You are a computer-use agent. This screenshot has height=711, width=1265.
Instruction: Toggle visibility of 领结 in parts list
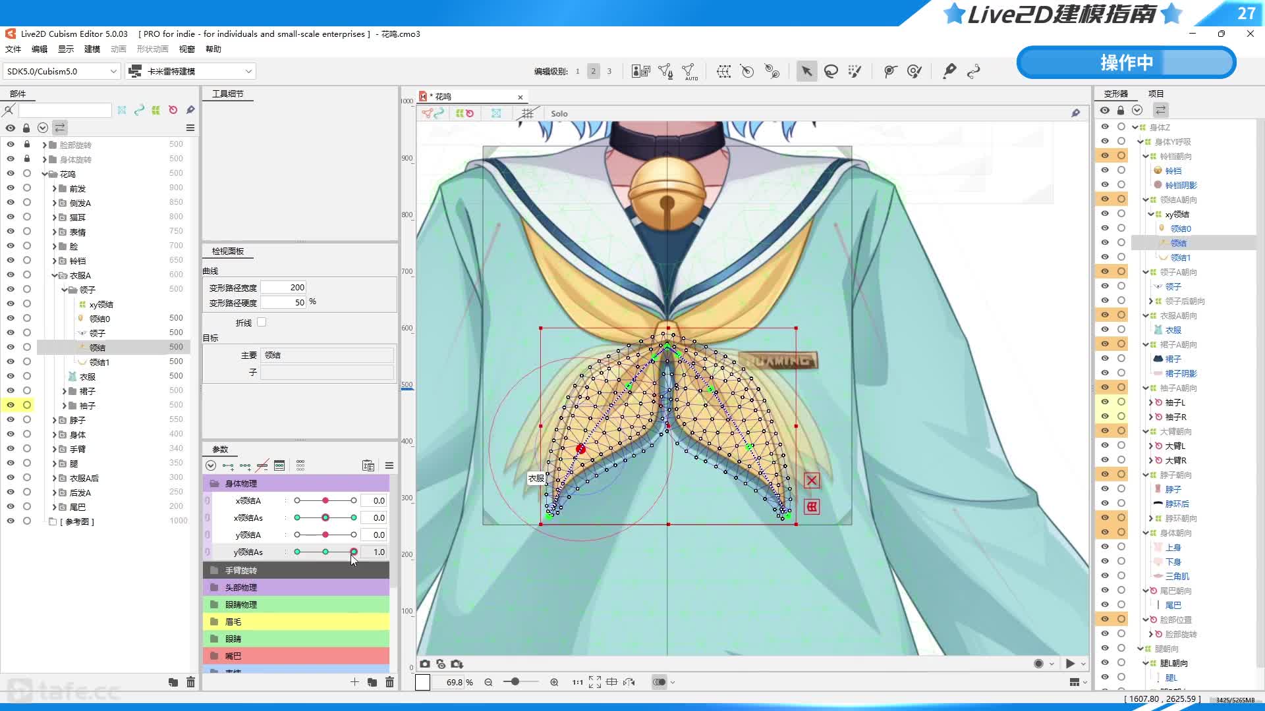(x=11, y=347)
